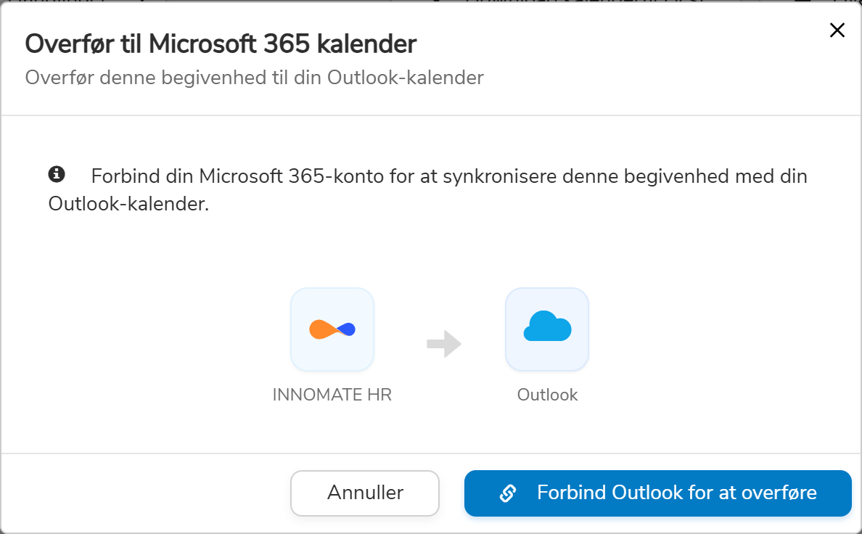
Task: Click the link icon on the connect button
Action: pyautogui.click(x=507, y=493)
